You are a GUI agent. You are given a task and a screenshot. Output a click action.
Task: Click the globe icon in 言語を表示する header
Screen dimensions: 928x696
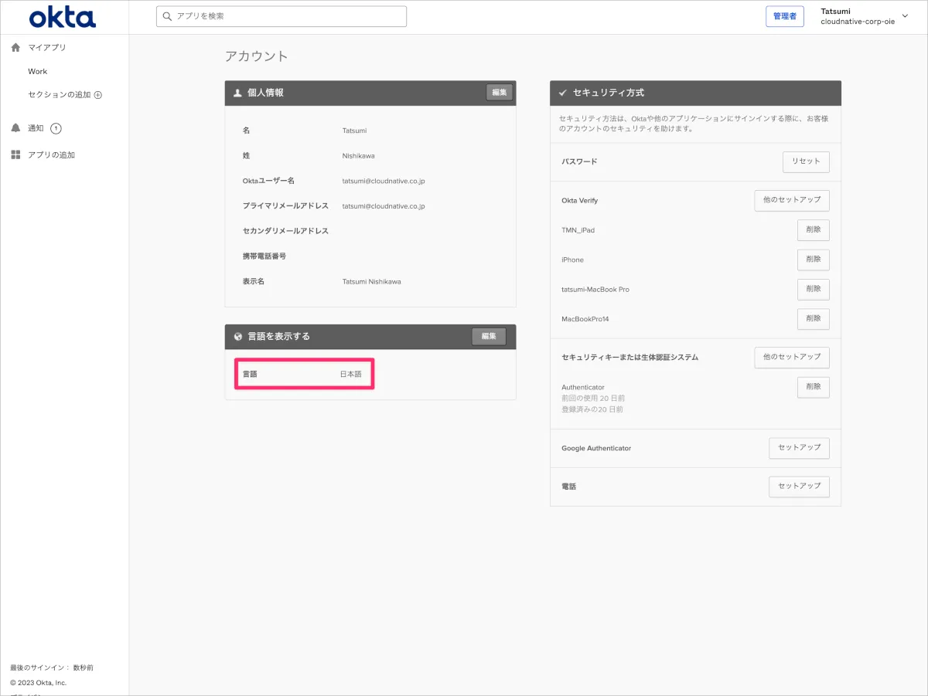click(x=238, y=337)
